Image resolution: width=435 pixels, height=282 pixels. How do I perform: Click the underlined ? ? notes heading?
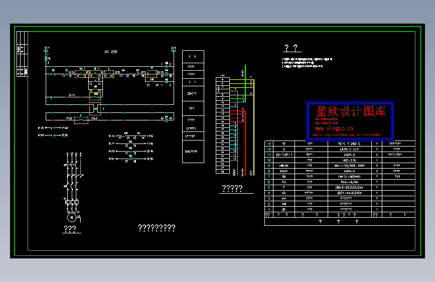[x=291, y=48]
